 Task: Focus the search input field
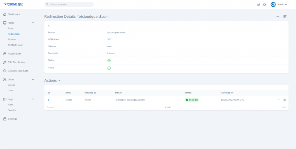69,5
